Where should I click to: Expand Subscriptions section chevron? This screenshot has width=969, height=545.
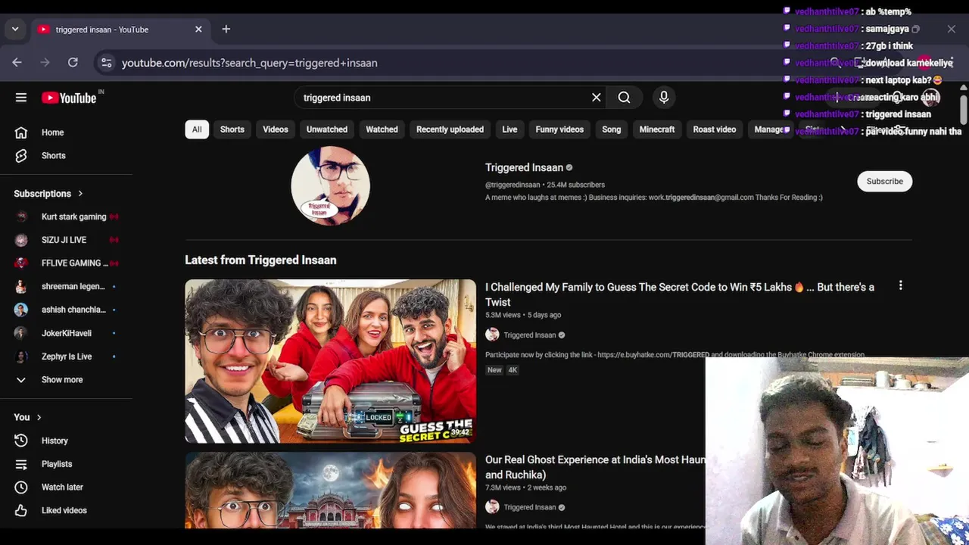(x=80, y=194)
